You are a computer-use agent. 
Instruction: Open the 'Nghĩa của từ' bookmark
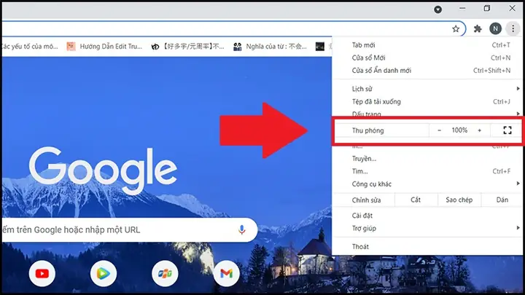[x=271, y=47]
